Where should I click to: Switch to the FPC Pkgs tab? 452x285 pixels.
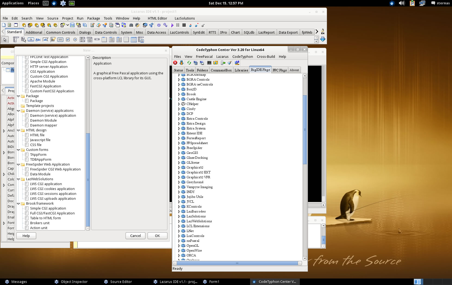280,70
